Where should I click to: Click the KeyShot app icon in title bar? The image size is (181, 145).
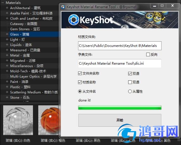(x=63, y=7)
